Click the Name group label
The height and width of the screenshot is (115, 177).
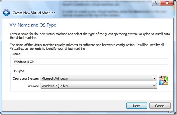click(x=16, y=54)
